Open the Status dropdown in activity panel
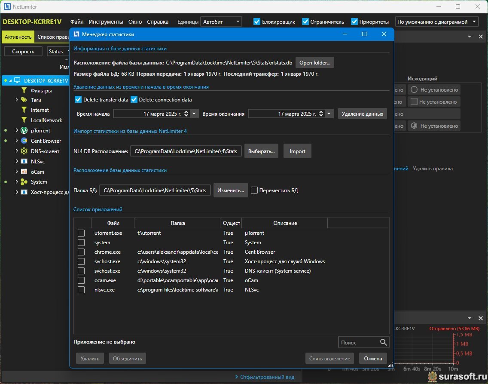This screenshot has height=384, width=488. click(58, 52)
